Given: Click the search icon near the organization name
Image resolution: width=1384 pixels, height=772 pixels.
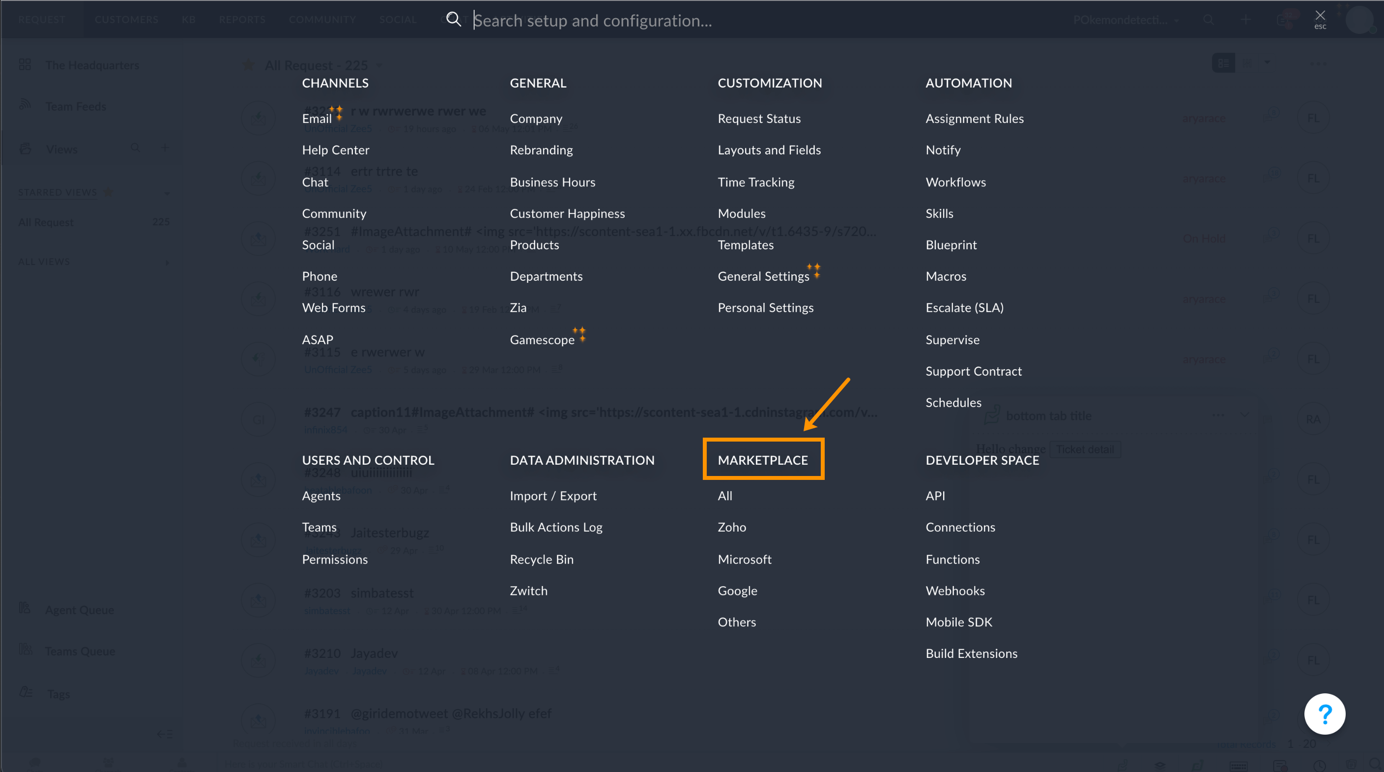Looking at the screenshot, I should [x=1209, y=20].
